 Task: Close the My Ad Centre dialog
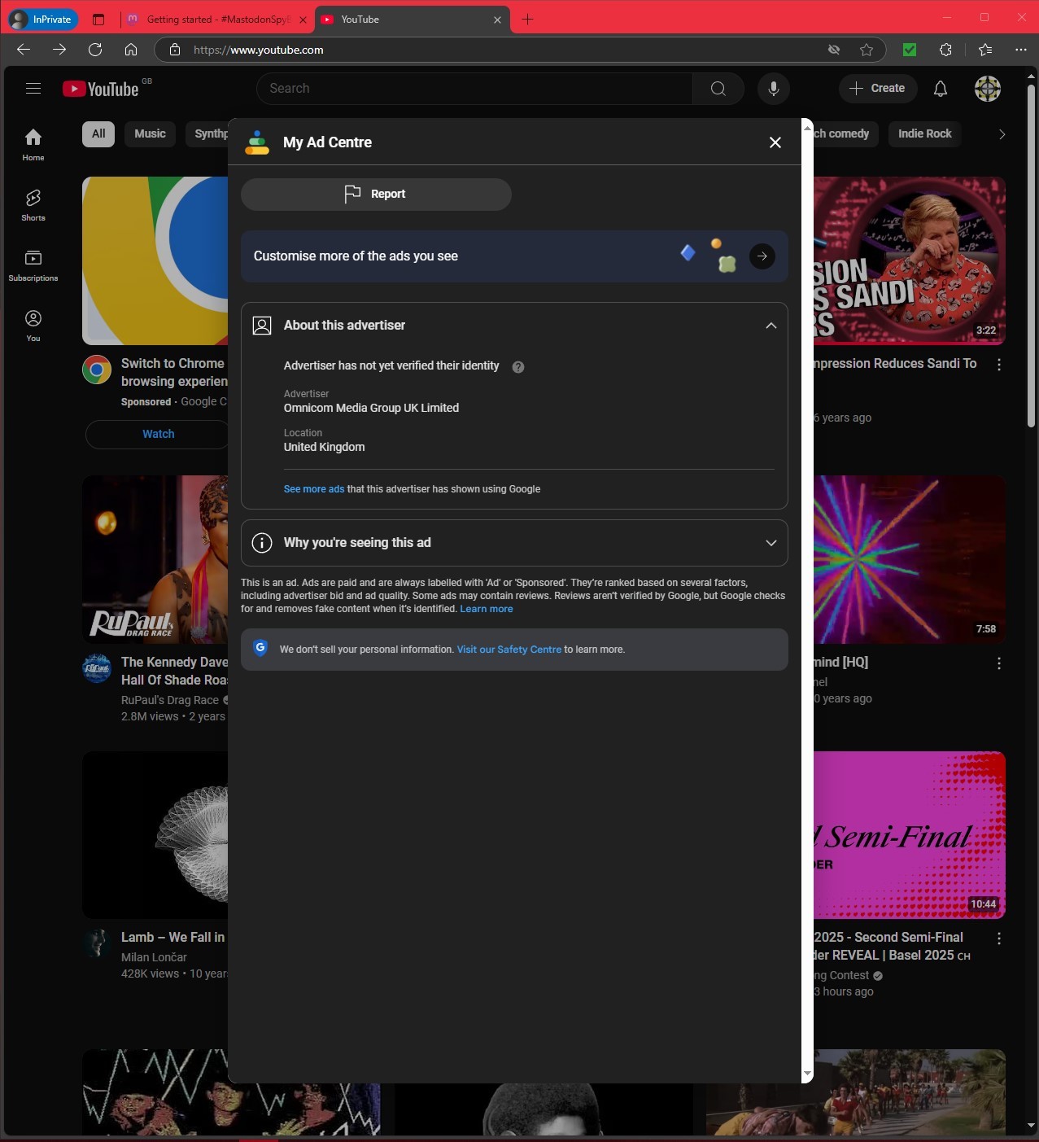pyautogui.click(x=775, y=142)
